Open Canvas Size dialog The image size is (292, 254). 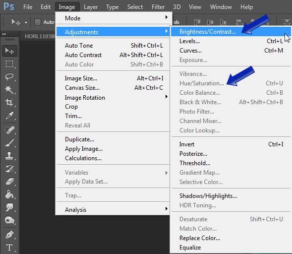click(x=113, y=88)
